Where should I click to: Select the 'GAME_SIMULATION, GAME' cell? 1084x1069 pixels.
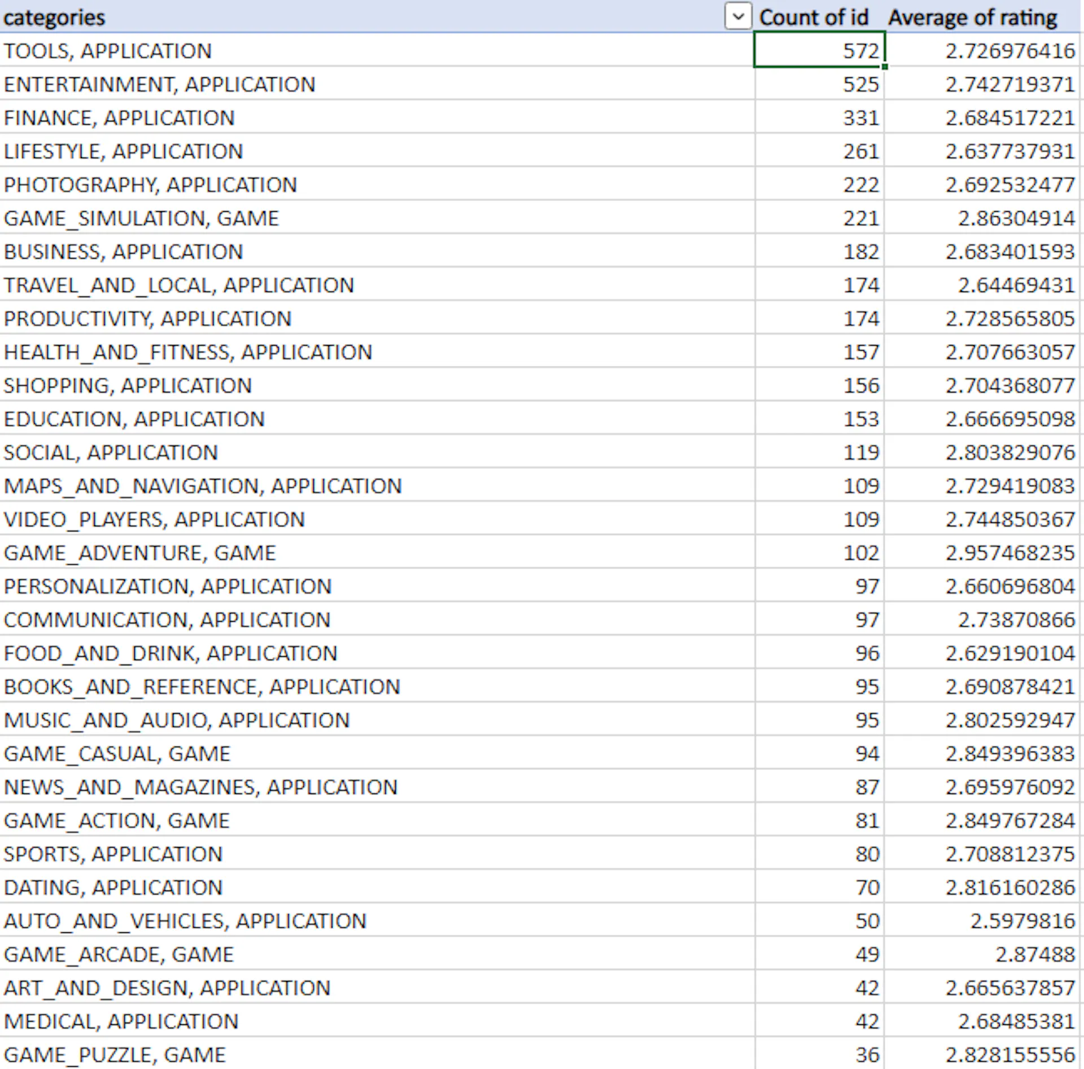click(377, 218)
